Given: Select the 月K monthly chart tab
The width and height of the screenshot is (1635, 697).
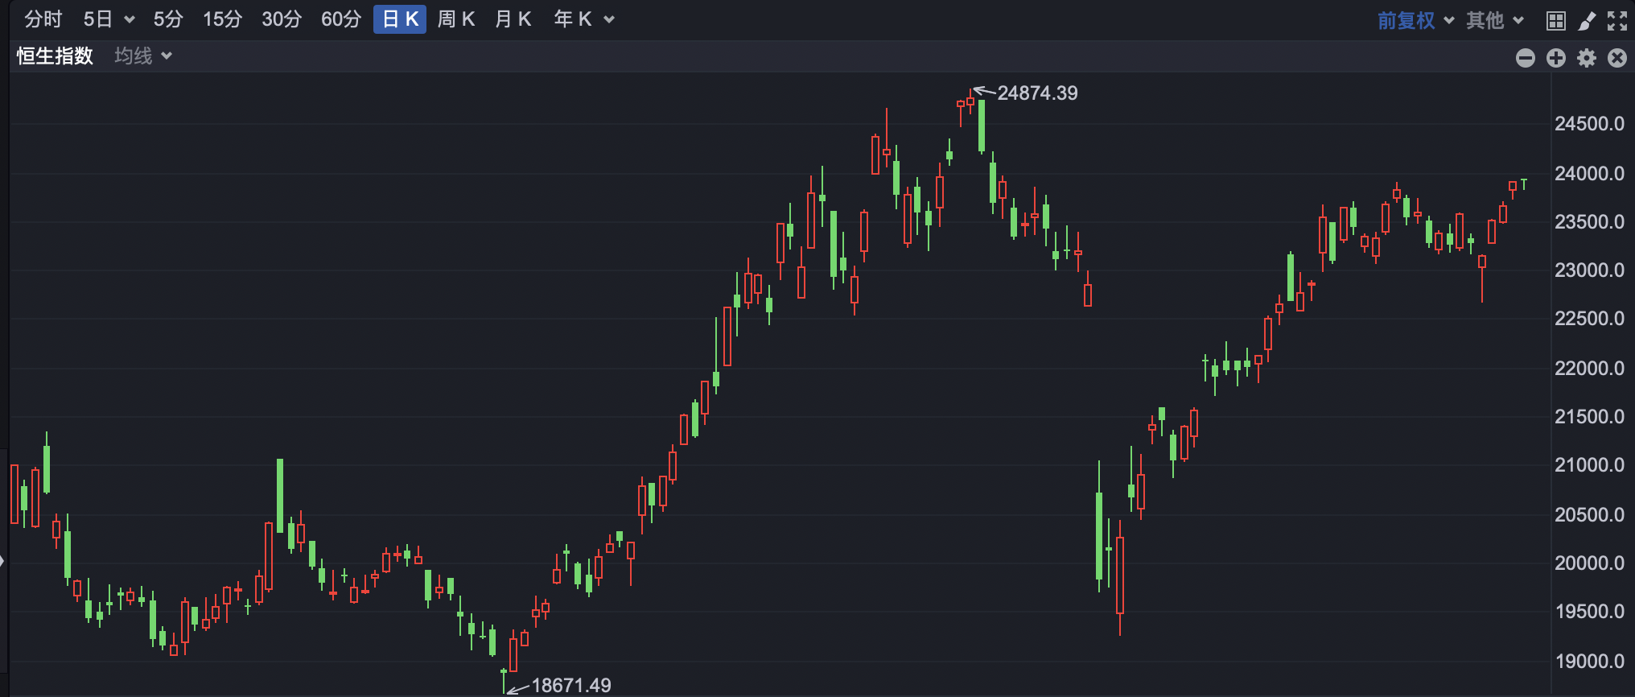Looking at the screenshot, I should click(x=513, y=19).
